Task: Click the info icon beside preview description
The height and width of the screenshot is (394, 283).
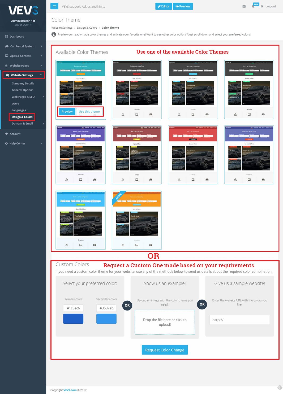Action: pyautogui.click(x=54, y=34)
